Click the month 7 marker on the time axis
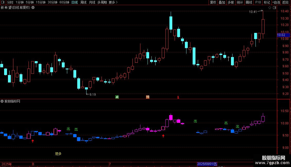The width and height of the screenshot is (291, 167). click(110, 164)
